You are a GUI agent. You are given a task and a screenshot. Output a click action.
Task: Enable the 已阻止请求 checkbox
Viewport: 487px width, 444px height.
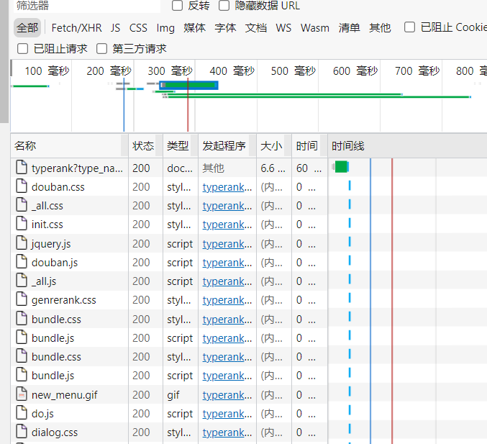(23, 49)
